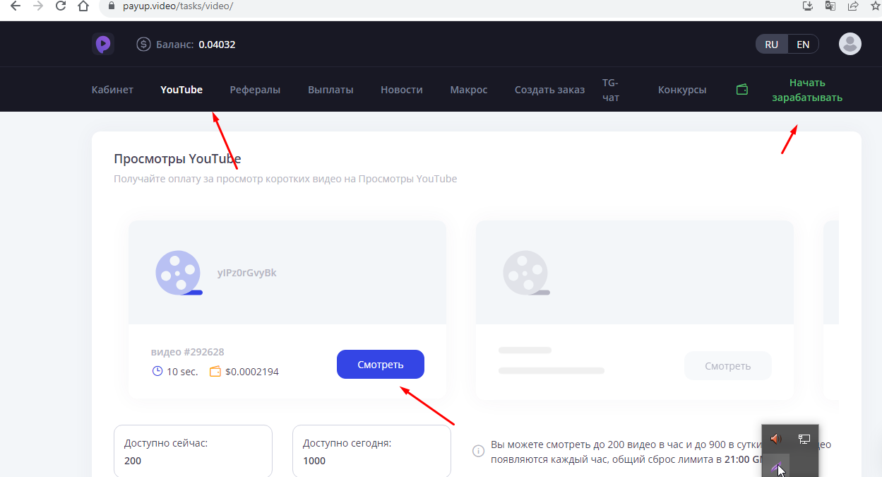Go forward with the browser forward arrow
Screen dimensions: 882x477
38,6
